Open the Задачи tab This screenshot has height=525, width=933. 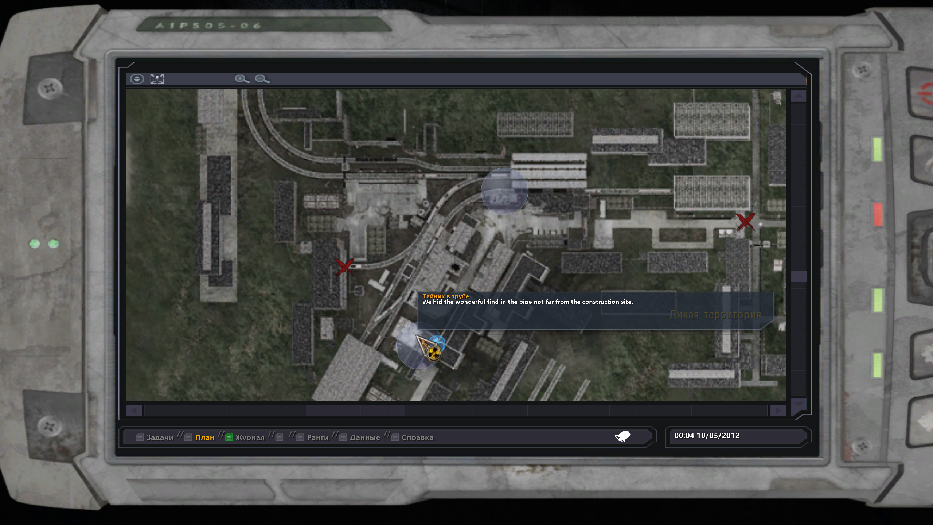[160, 437]
